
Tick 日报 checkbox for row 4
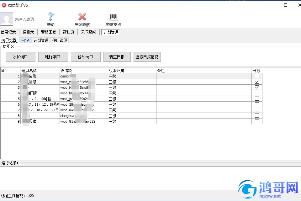pos(257,93)
